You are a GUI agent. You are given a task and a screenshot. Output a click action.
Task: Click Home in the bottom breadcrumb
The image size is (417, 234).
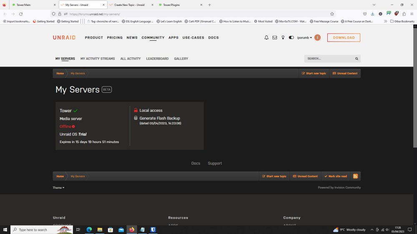pos(60,176)
